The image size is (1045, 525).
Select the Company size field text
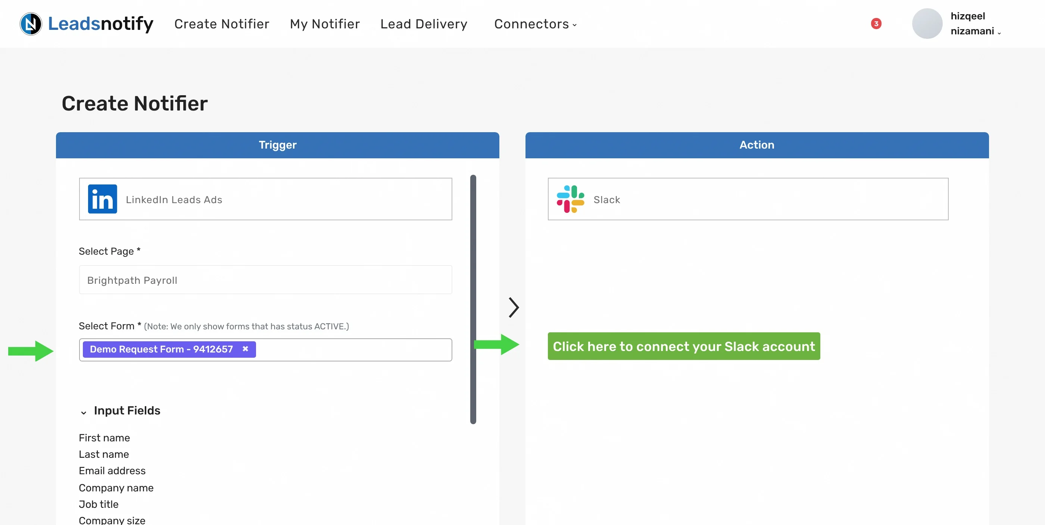click(112, 520)
